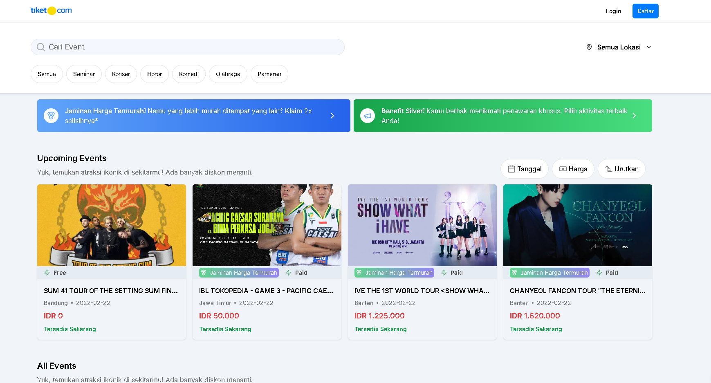Open the blue Jaminan Harga banner arrow
711x383 pixels.
click(x=332, y=116)
